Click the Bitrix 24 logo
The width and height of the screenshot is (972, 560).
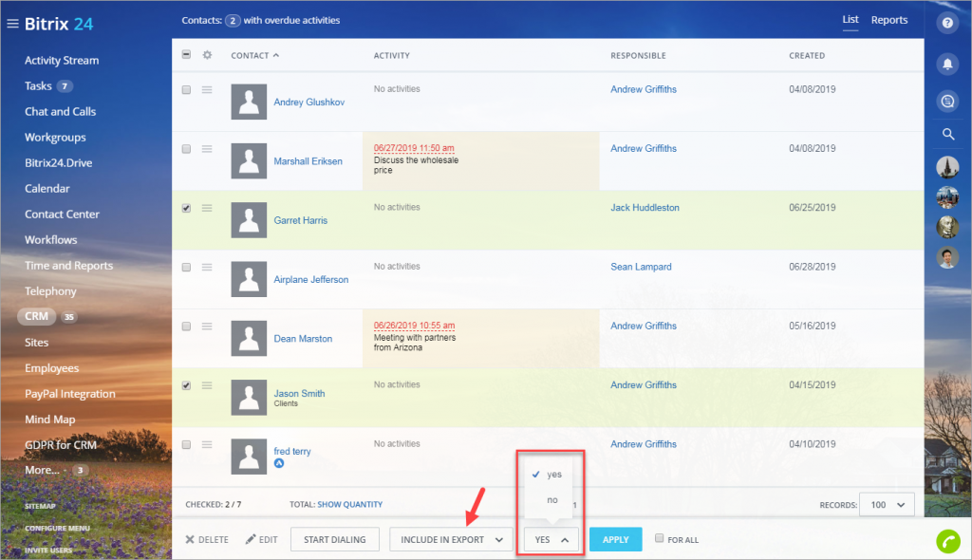point(59,24)
